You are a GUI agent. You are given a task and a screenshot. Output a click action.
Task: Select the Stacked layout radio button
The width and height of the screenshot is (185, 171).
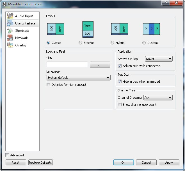tap(80, 43)
